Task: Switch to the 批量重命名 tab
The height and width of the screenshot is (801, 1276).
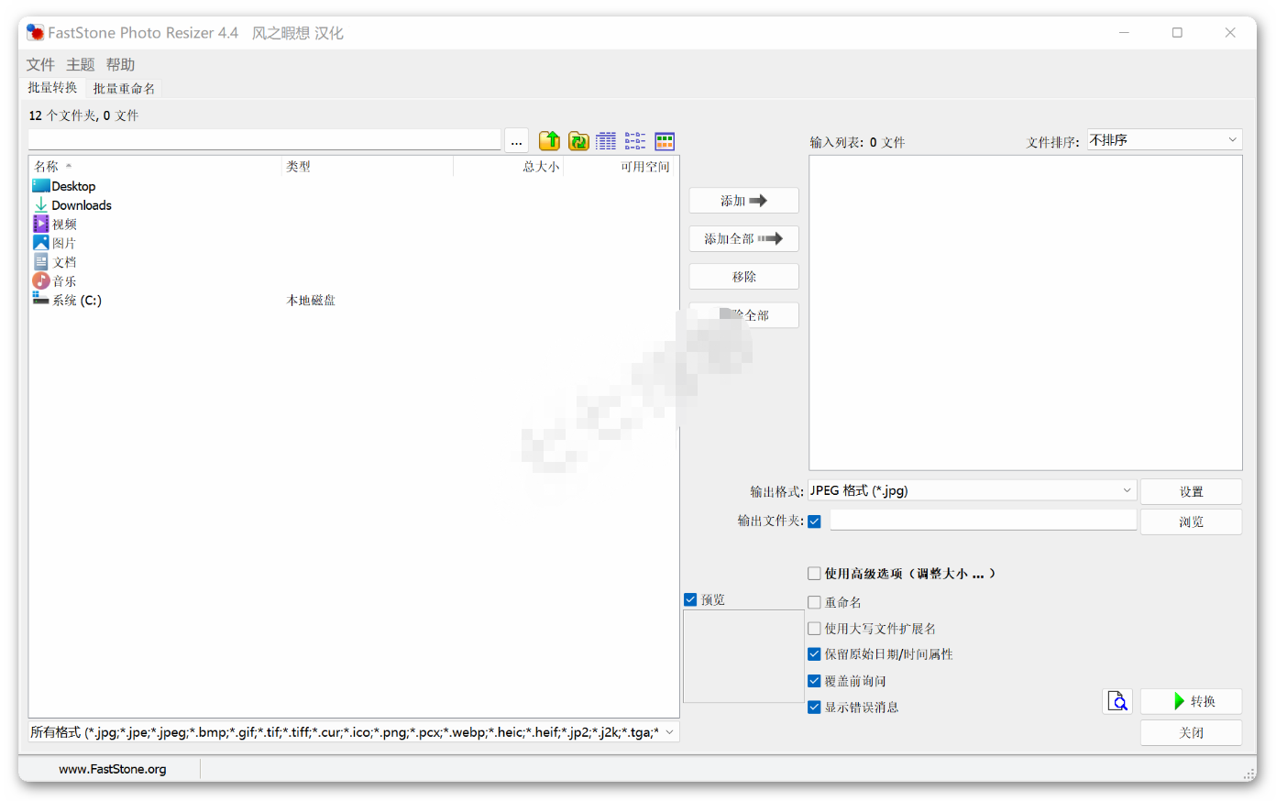Action: coord(124,89)
